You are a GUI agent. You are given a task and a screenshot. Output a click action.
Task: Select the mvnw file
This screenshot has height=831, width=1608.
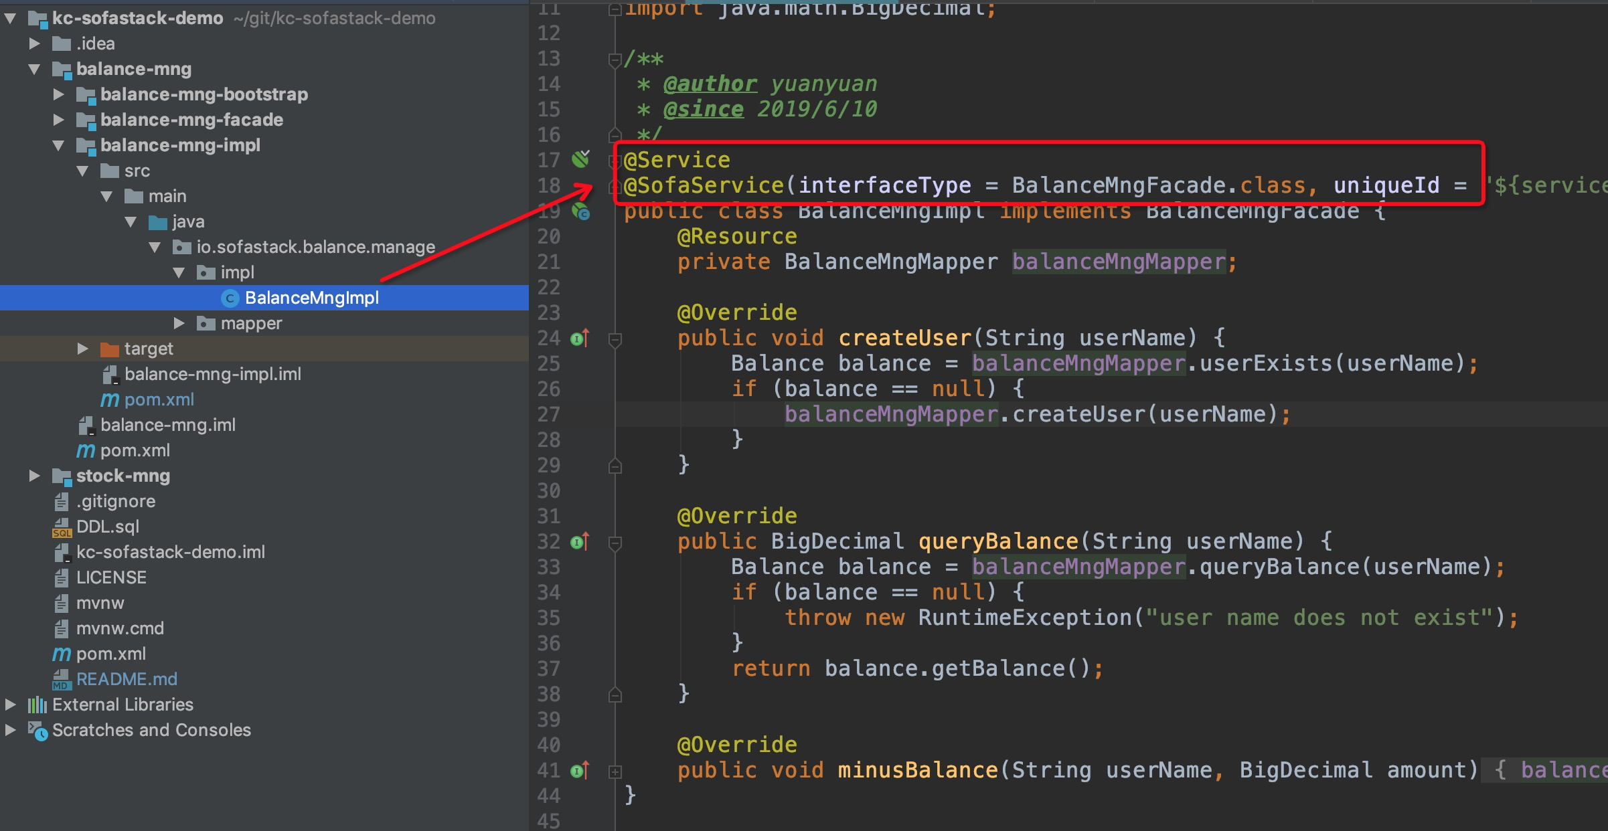[100, 603]
